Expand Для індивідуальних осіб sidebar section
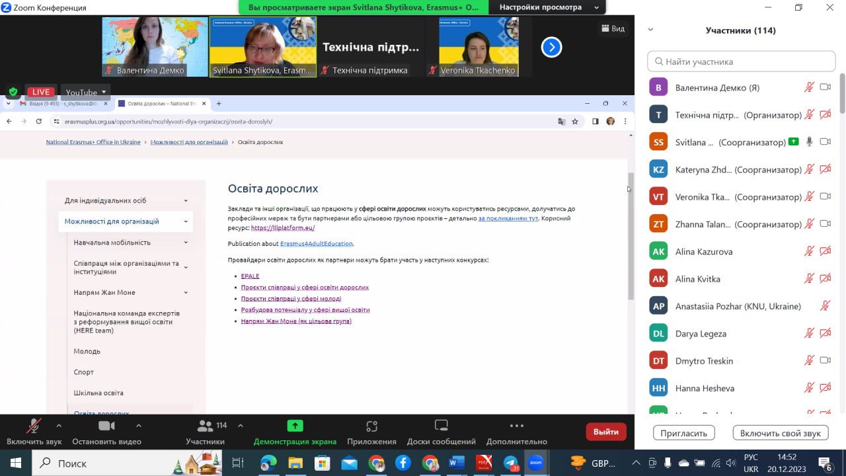This screenshot has width=846, height=476. tap(186, 200)
